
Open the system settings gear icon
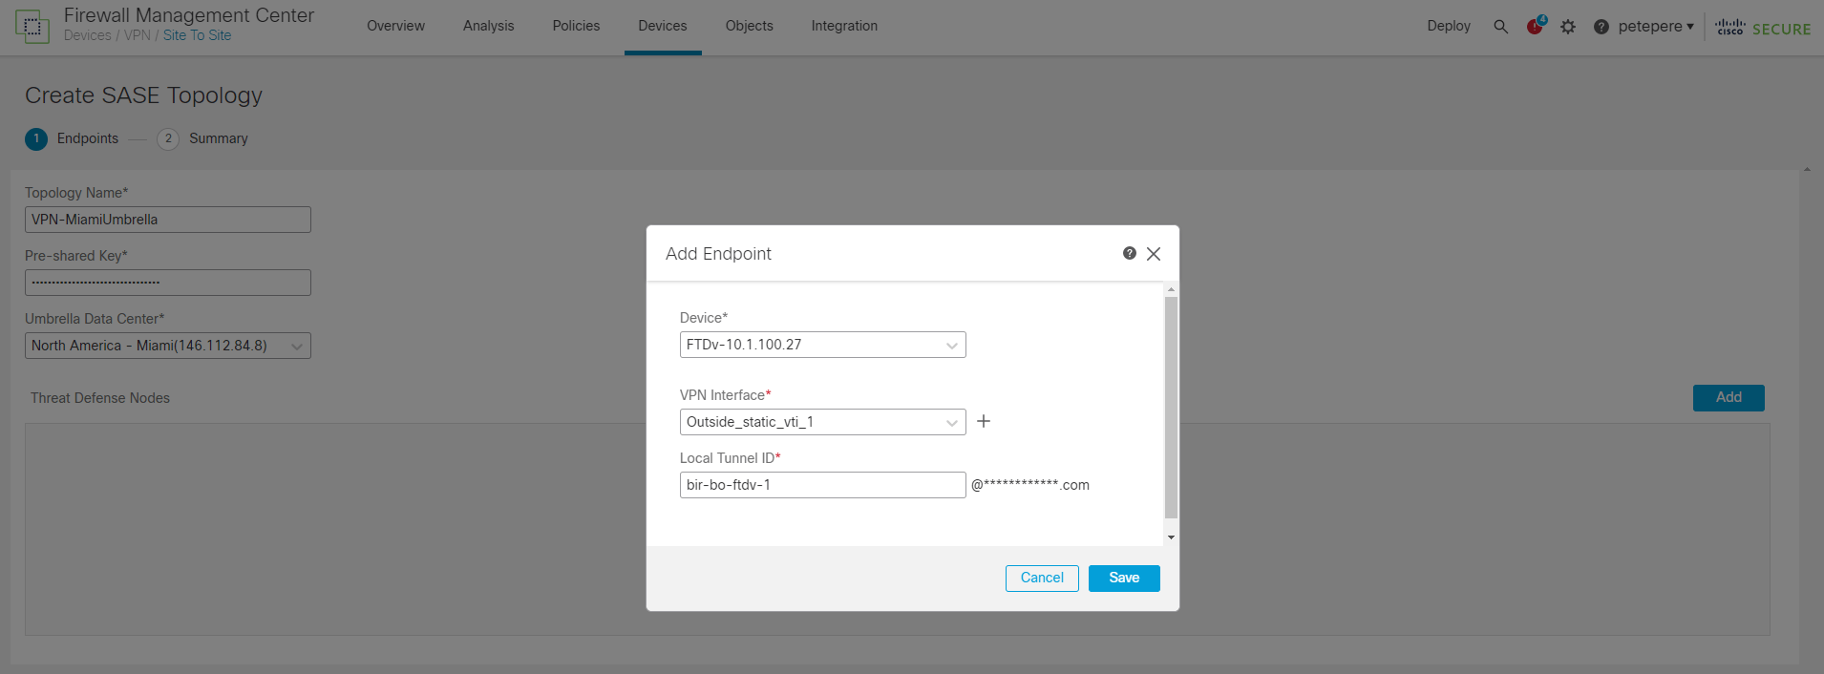click(1568, 27)
